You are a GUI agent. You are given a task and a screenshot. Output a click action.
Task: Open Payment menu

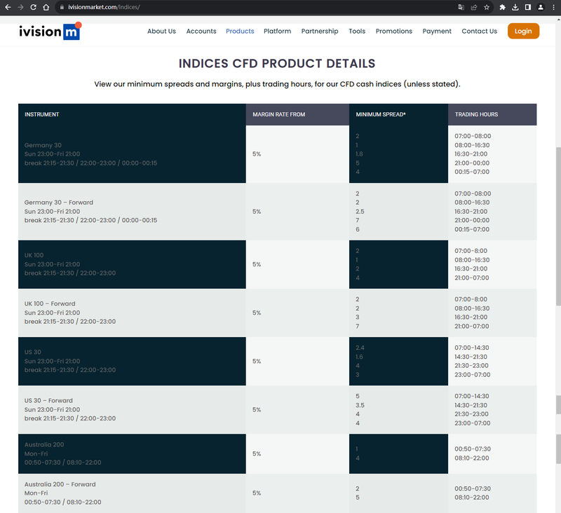(x=437, y=31)
